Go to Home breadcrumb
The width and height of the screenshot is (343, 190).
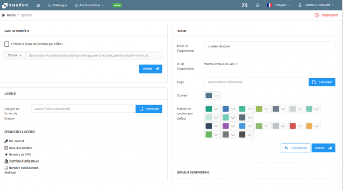pos(11,15)
